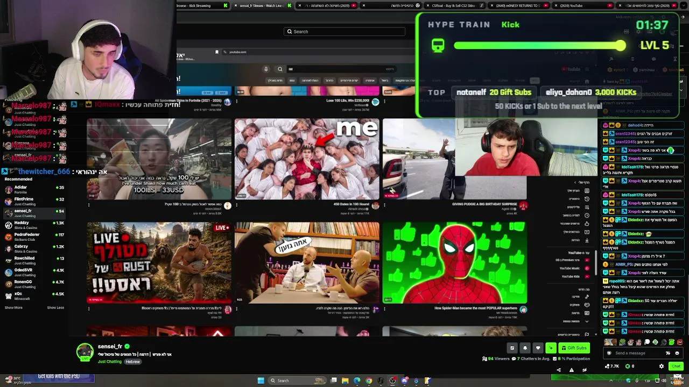The height and width of the screenshot is (387, 689).
Task: Click the green Chat send button
Action: tap(676, 366)
